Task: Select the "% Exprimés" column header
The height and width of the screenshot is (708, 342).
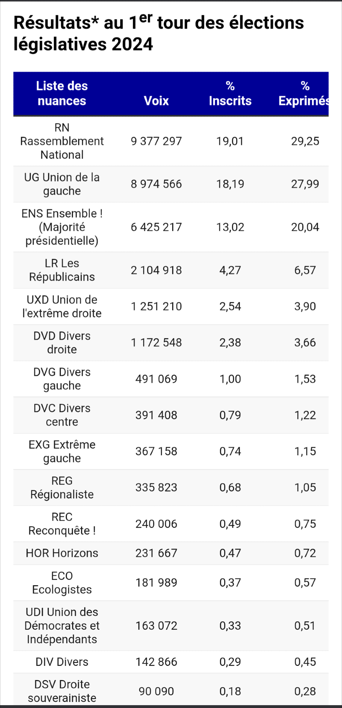Action: coord(305,93)
